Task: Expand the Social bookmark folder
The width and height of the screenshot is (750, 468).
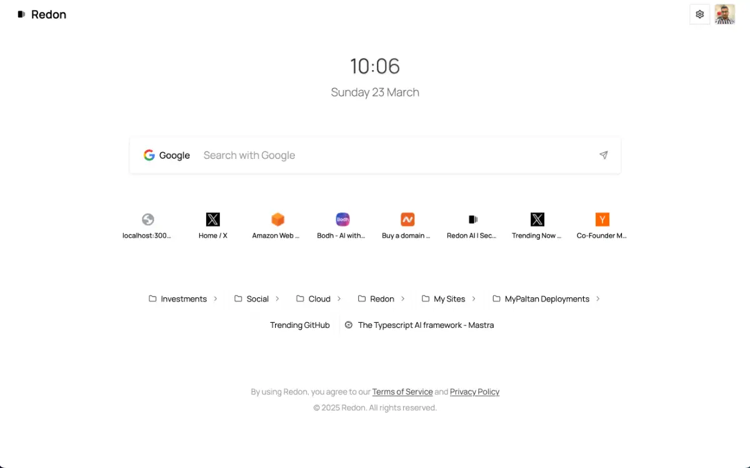Action: point(257,299)
